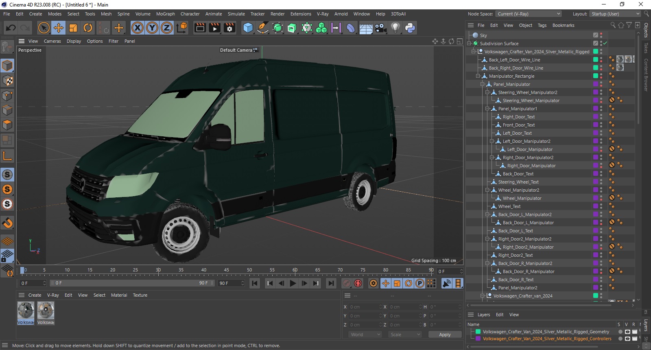This screenshot has height=350, width=651.
Task: Collapse Wheel_Manipulator2 tree node
Action: tap(487, 190)
